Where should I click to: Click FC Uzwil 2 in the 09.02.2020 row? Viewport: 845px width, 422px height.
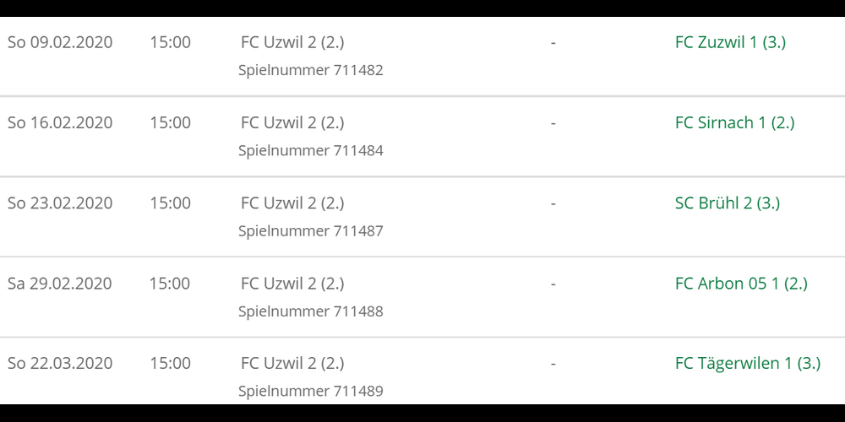tap(292, 42)
